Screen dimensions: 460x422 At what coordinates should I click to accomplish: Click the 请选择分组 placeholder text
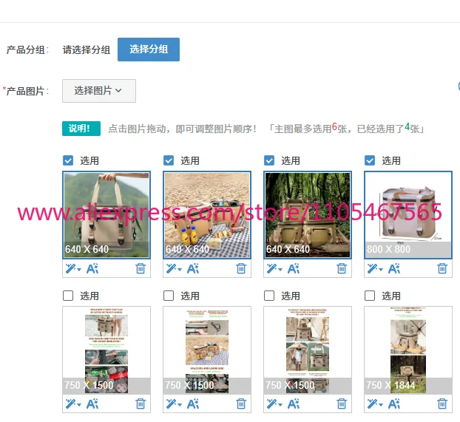87,50
